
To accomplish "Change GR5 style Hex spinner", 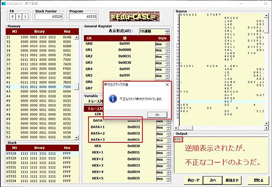I will (167, 76).
